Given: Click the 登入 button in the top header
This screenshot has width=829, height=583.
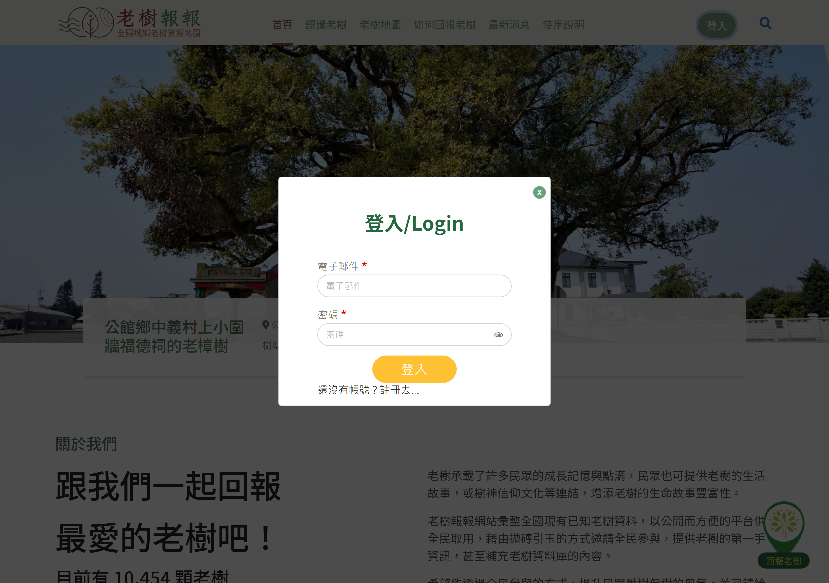Looking at the screenshot, I should pyautogui.click(x=716, y=25).
